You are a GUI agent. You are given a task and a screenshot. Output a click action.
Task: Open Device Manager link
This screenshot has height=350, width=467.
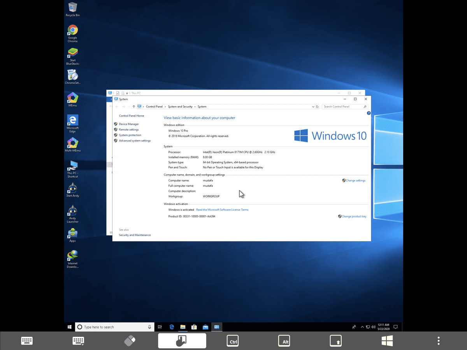pyautogui.click(x=129, y=124)
